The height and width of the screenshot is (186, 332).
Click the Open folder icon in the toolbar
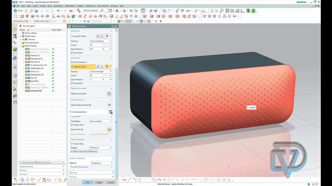[31, 11]
